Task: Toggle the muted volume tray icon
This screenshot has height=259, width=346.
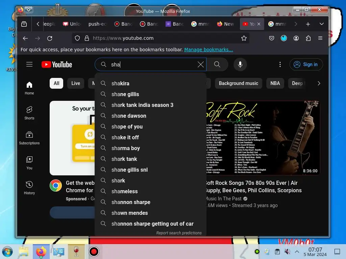Action: pyautogui.click(x=287, y=252)
